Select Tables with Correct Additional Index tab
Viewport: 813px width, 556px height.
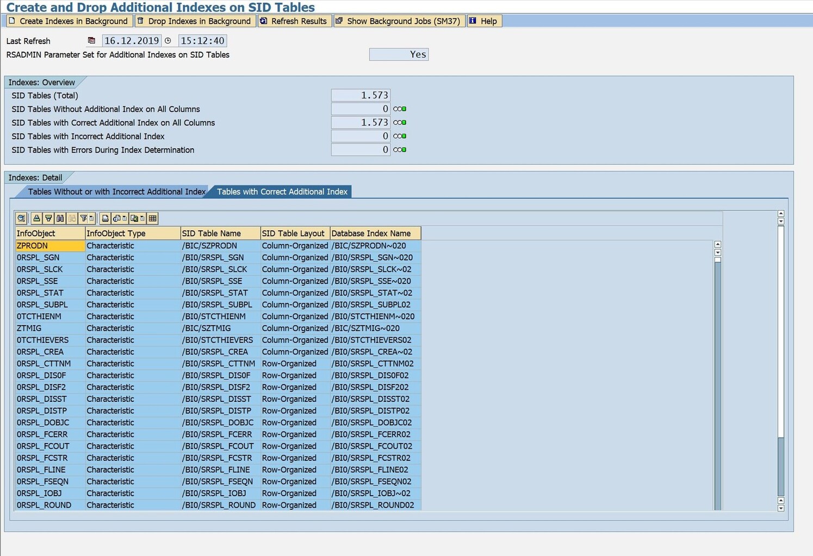tap(282, 192)
